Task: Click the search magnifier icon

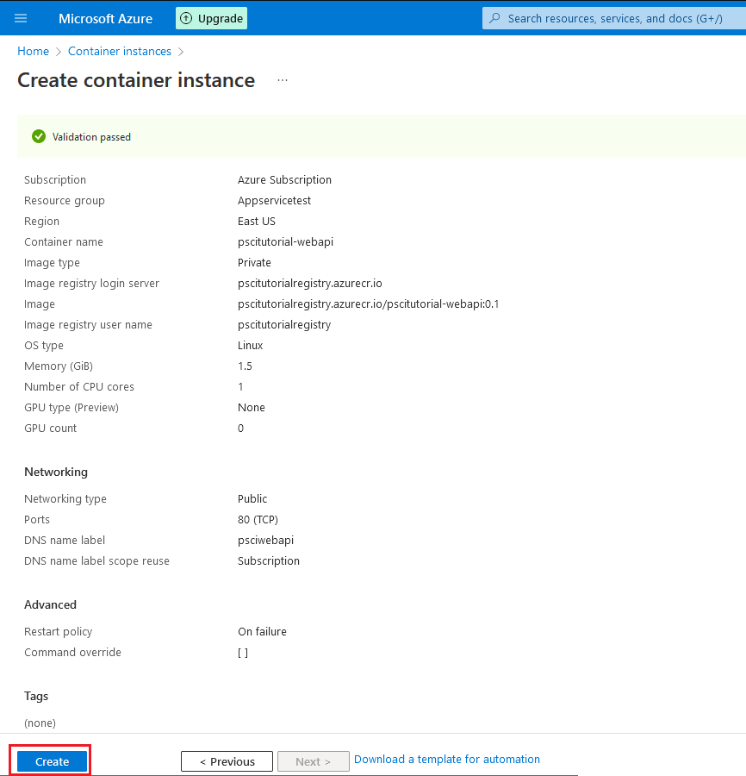Action: tap(497, 17)
